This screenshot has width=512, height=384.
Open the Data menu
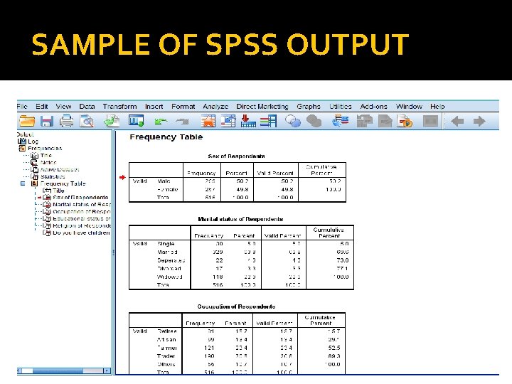[87, 107]
